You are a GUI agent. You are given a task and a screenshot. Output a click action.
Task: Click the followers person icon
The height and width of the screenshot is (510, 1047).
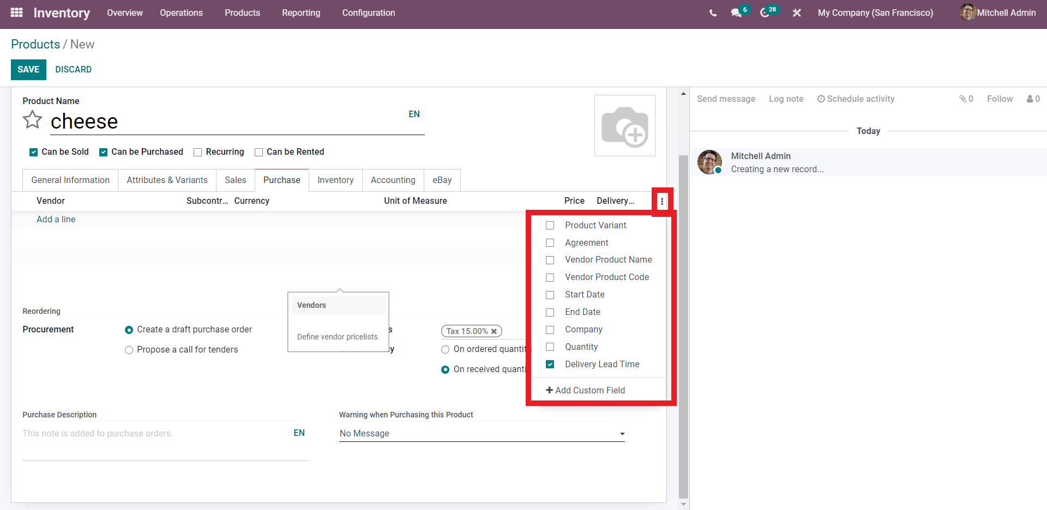(x=1033, y=99)
